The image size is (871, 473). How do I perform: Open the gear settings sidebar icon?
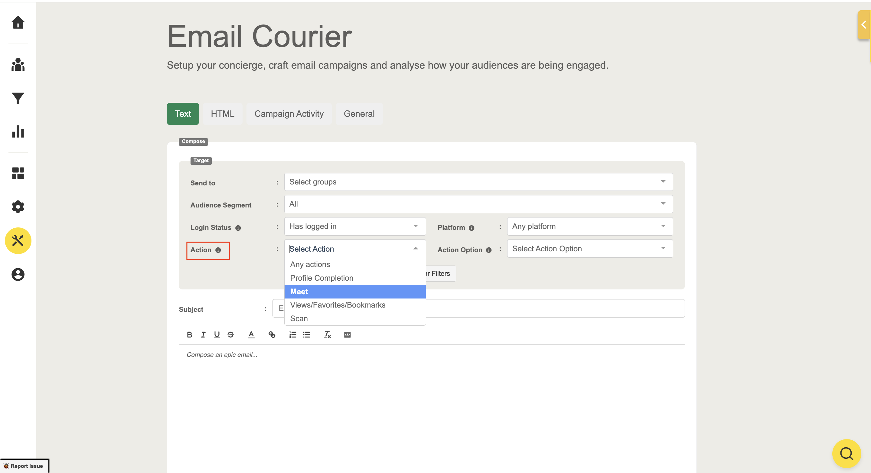pos(18,207)
